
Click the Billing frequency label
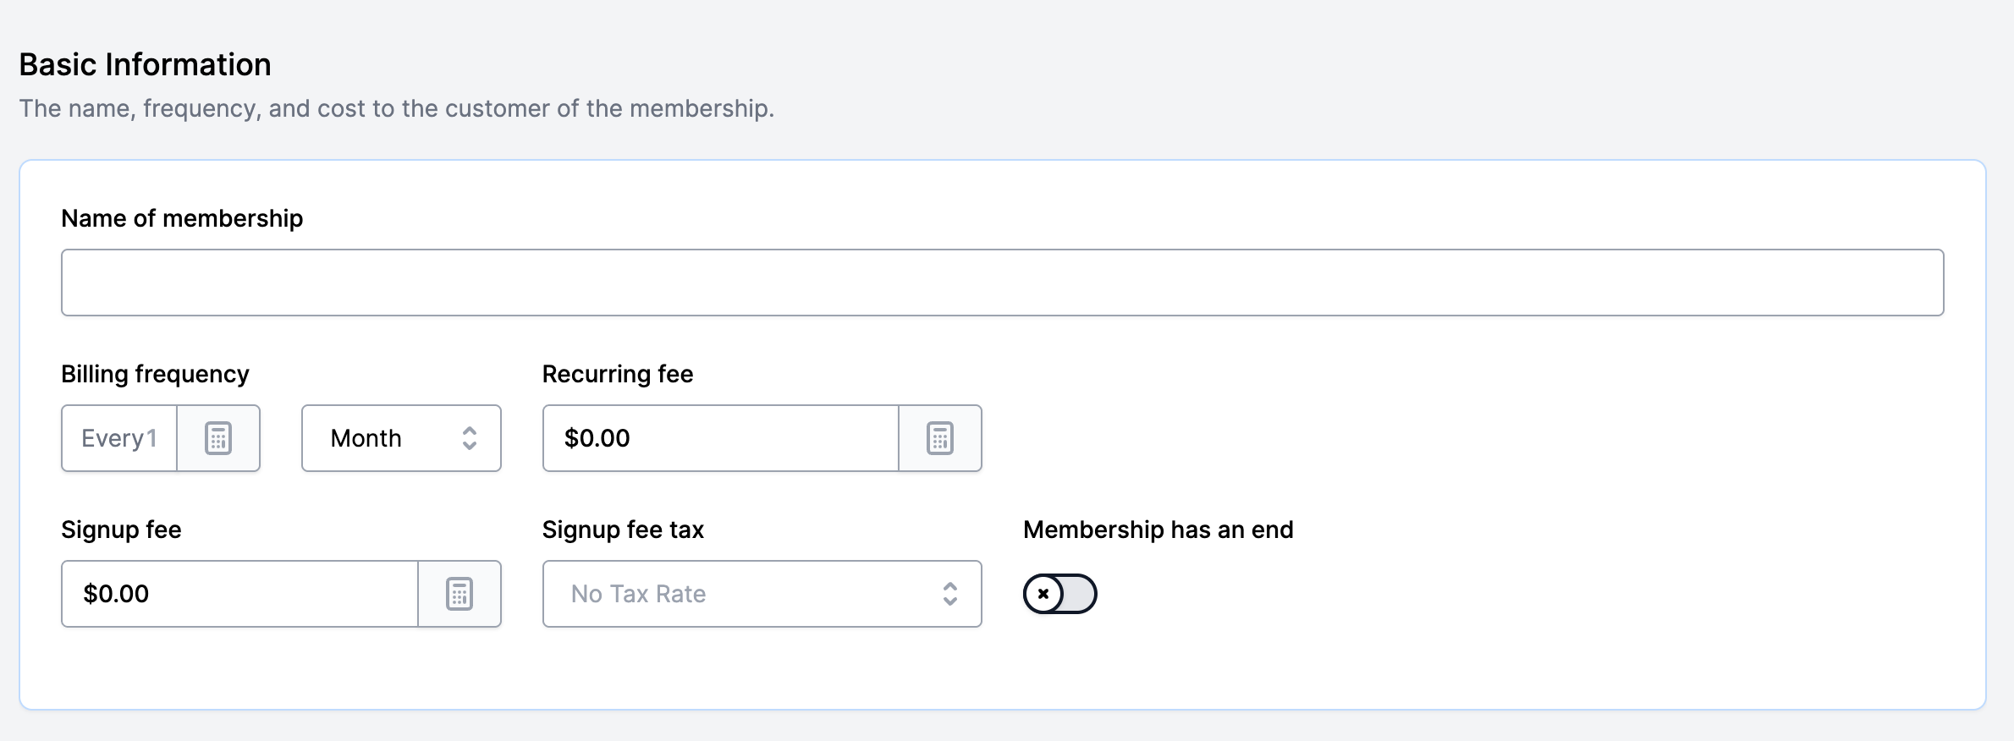pyautogui.click(x=155, y=374)
